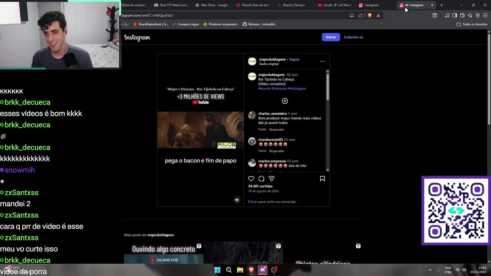Screen dimensions: 491x276
Task: Click the share page icon in address bar
Action: click(361, 15)
